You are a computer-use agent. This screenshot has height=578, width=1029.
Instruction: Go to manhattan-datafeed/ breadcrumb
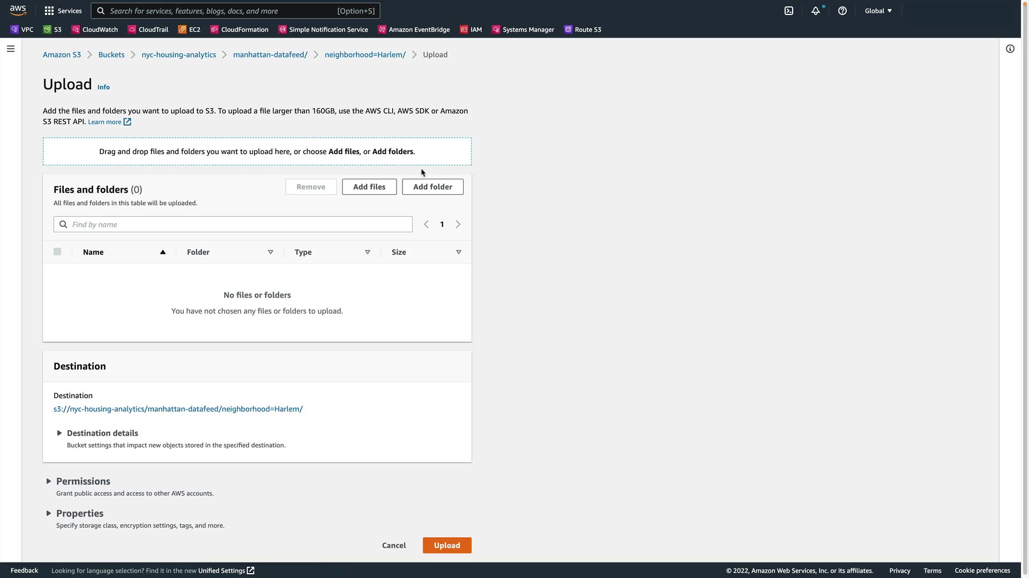pos(270,55)
